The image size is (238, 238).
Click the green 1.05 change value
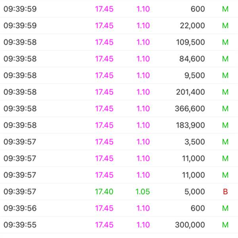(x=143, y=192)
